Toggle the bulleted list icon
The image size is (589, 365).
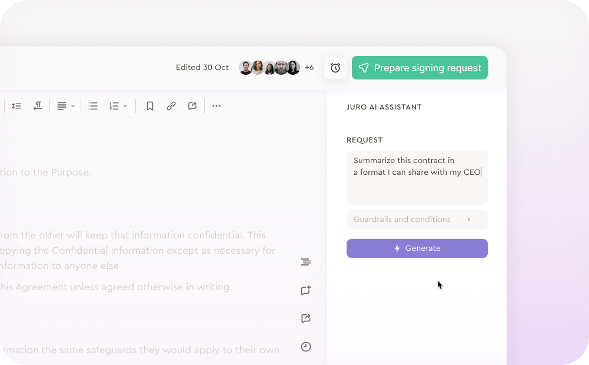pos(92,106)
